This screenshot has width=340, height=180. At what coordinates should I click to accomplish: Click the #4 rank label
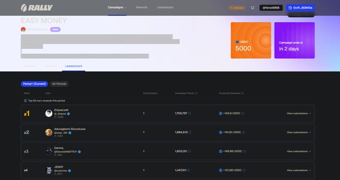click(x=26, y=170)
